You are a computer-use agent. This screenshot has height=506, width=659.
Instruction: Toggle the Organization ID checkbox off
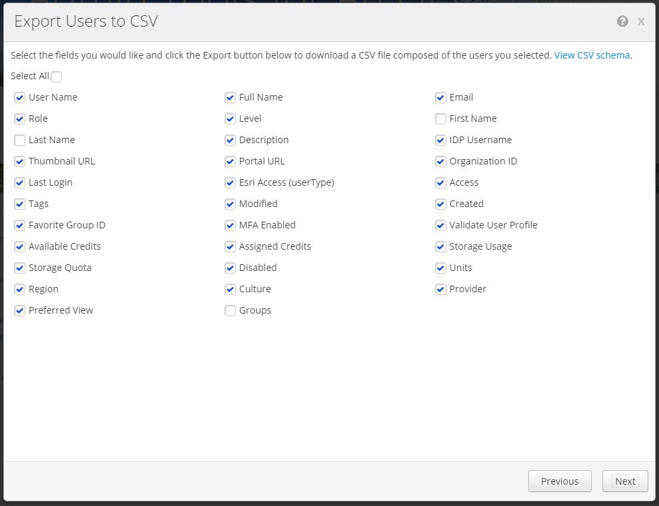coord(440,162)
